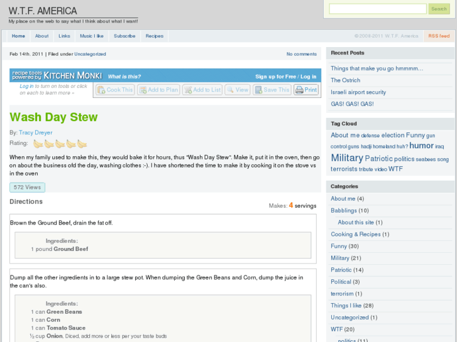457x342 pixels.
Task: Click the green Search button
Action: click(439, 9)
